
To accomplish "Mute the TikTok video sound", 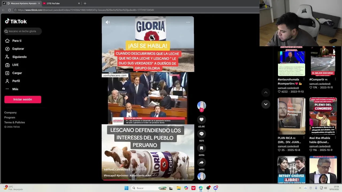I will (108, 22).
